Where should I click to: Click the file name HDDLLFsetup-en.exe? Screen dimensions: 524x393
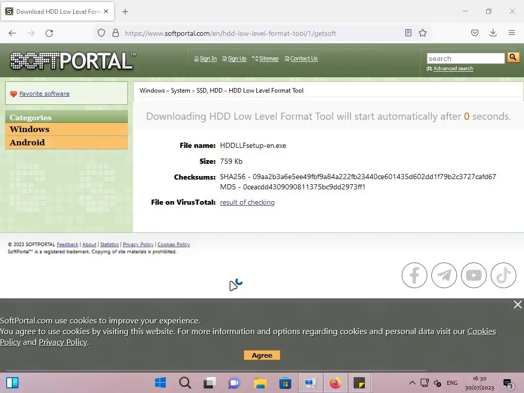pyautogui.click(x=253, y=146)
